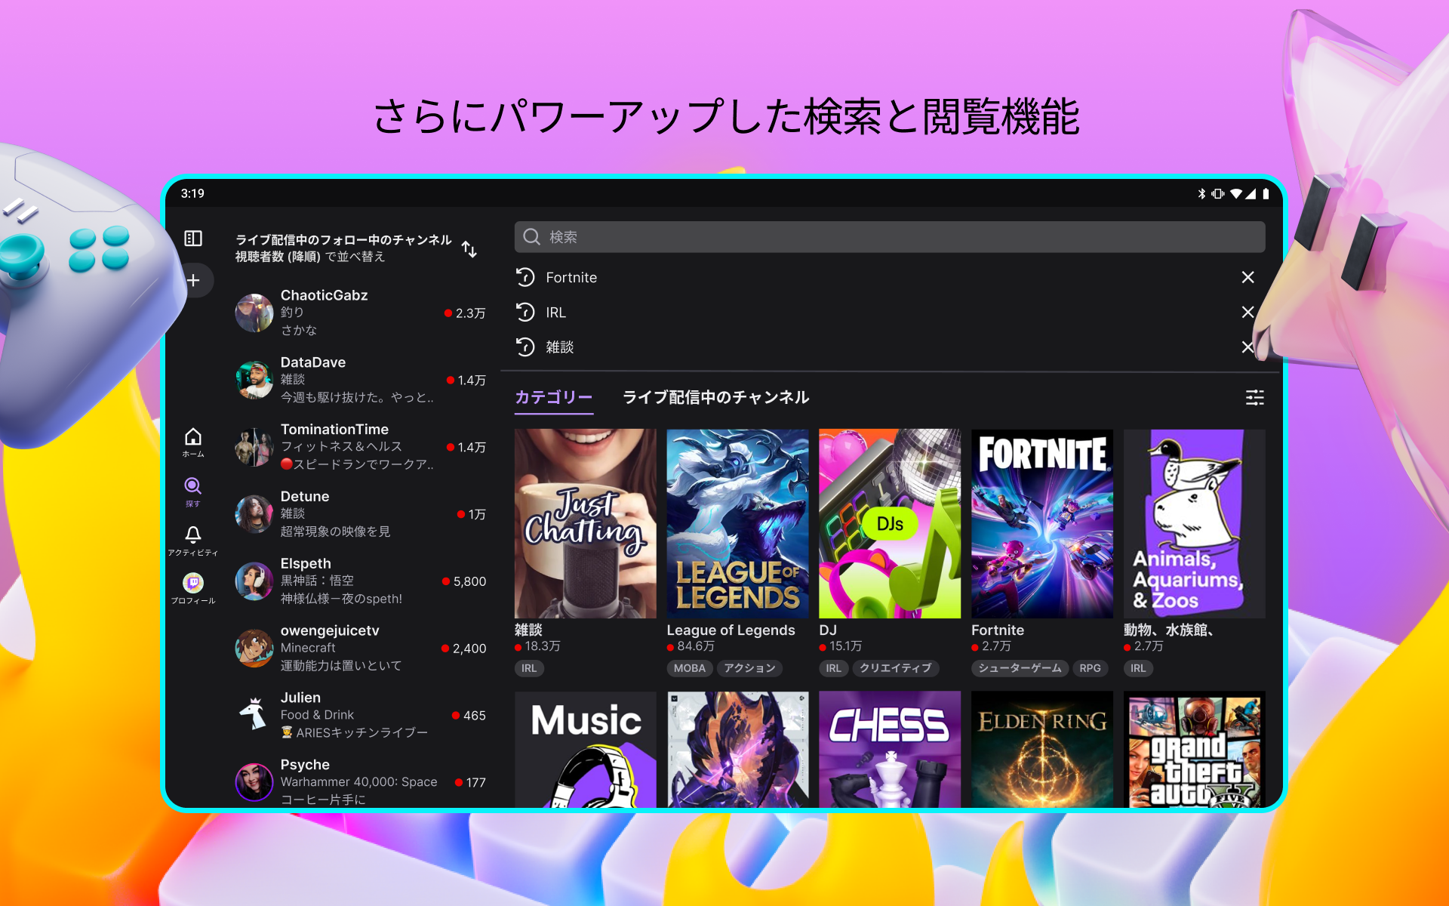Screen dimensions: 1449x906
Task: Open DataDave live channel
Action: tap(361, 380)
